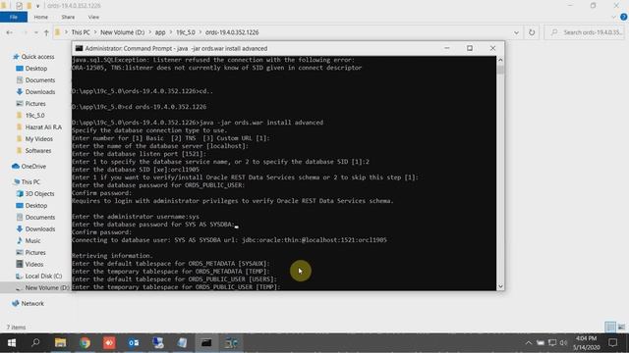
Task: Open the File tab in Explorer ribbon
Action: tap(14, 18)
